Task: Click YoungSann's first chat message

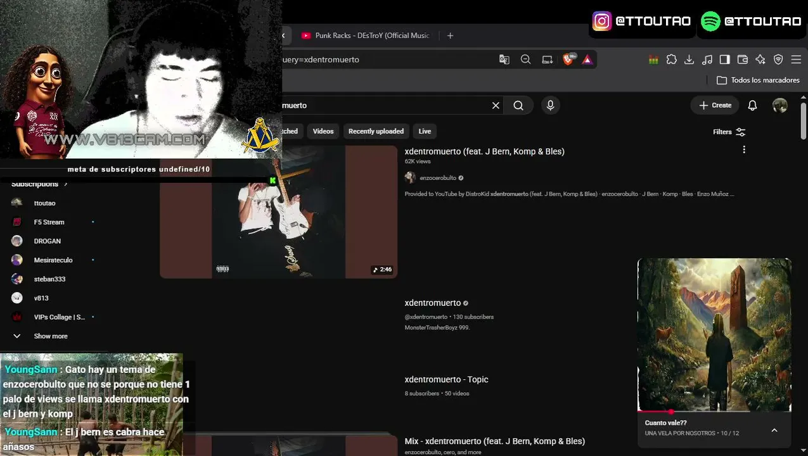Action: (97, 391)
